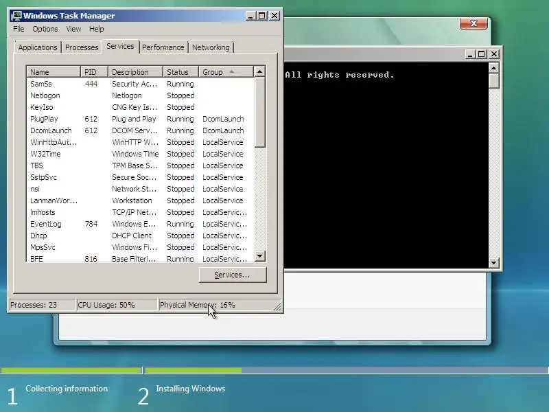This screenshot has width=549, height=412.
Task: Open the File menu
Action: point(19,29)
